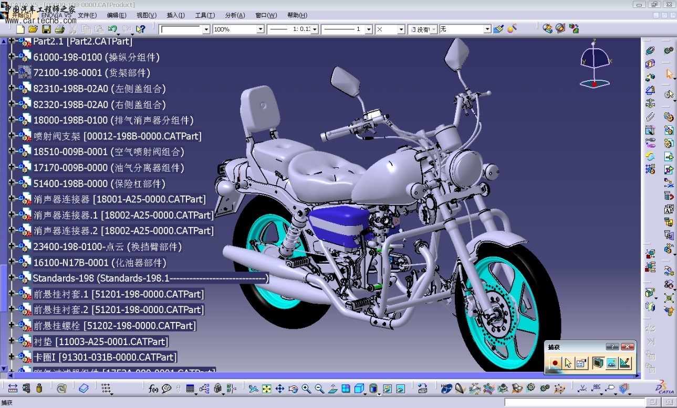The width and height of the screenshot is (677, 408).
Task: Open the Formula f(x) tool
Action: click(x=153, y=389)
